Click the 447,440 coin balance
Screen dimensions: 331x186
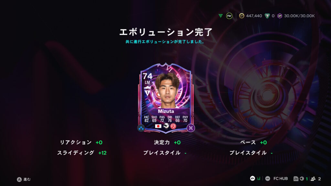click(254, 16)
